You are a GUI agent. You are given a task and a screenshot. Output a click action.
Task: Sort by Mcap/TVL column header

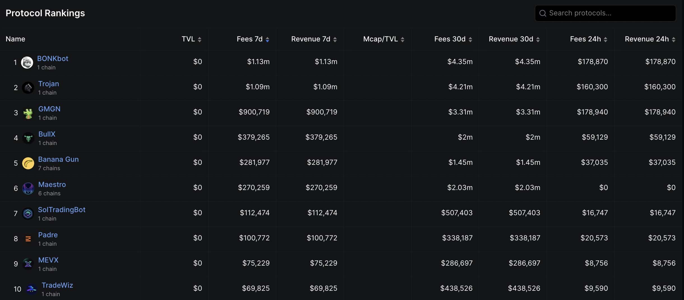(x=383, y=39)
